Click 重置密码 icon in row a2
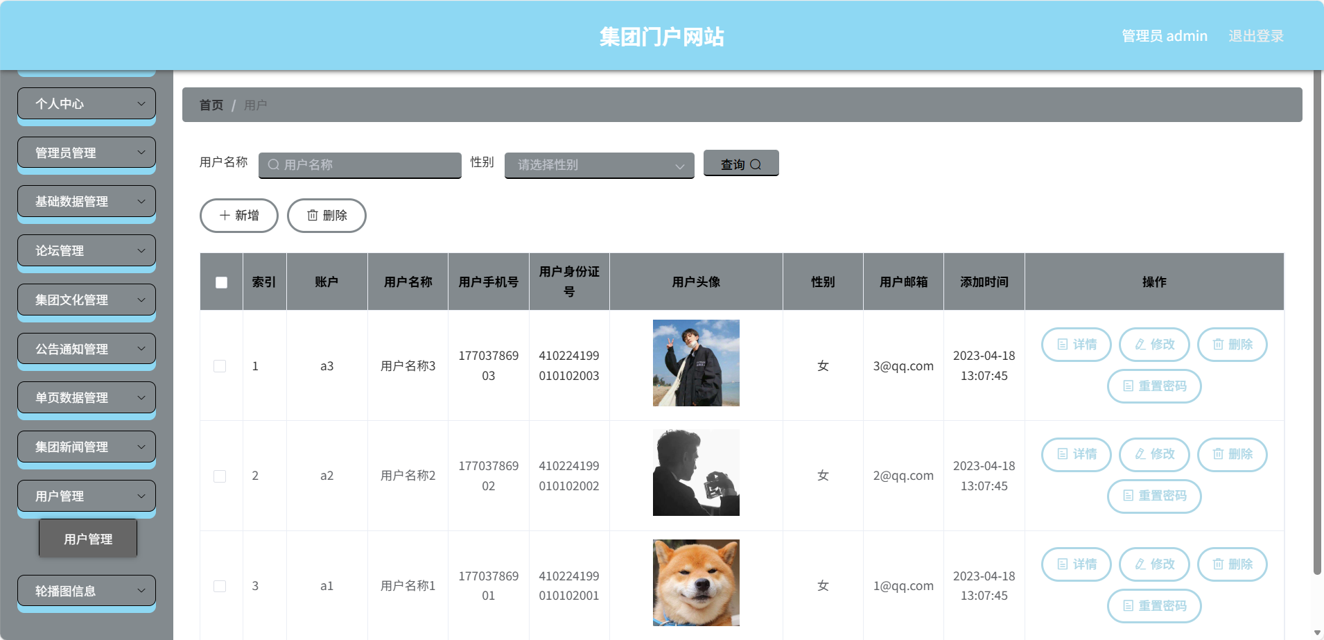Viewport: 1324px width, 640px height. pyautogui.click(x=1129, y=496)
